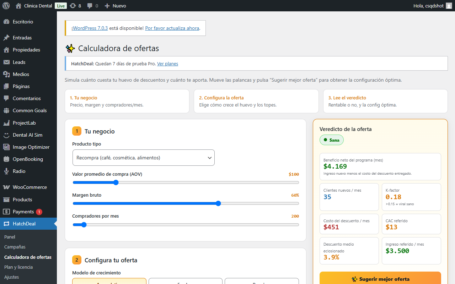Click the HatchDeal arrows icon

[x=6, y=224]
